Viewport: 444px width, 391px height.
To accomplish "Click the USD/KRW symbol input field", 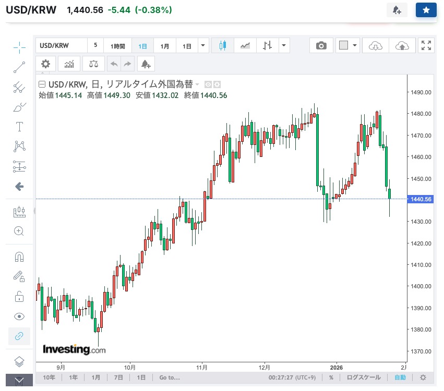I will pyautogui.click(x=61, y=46).
